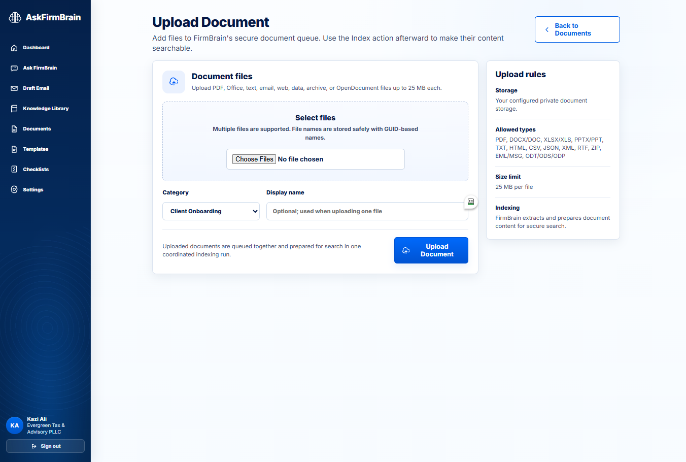Click the allowed file types list text

pyautogui.click(x=550, y=148)
